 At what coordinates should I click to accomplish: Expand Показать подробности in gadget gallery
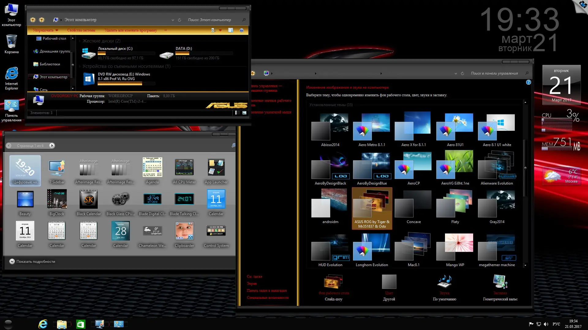12,262
